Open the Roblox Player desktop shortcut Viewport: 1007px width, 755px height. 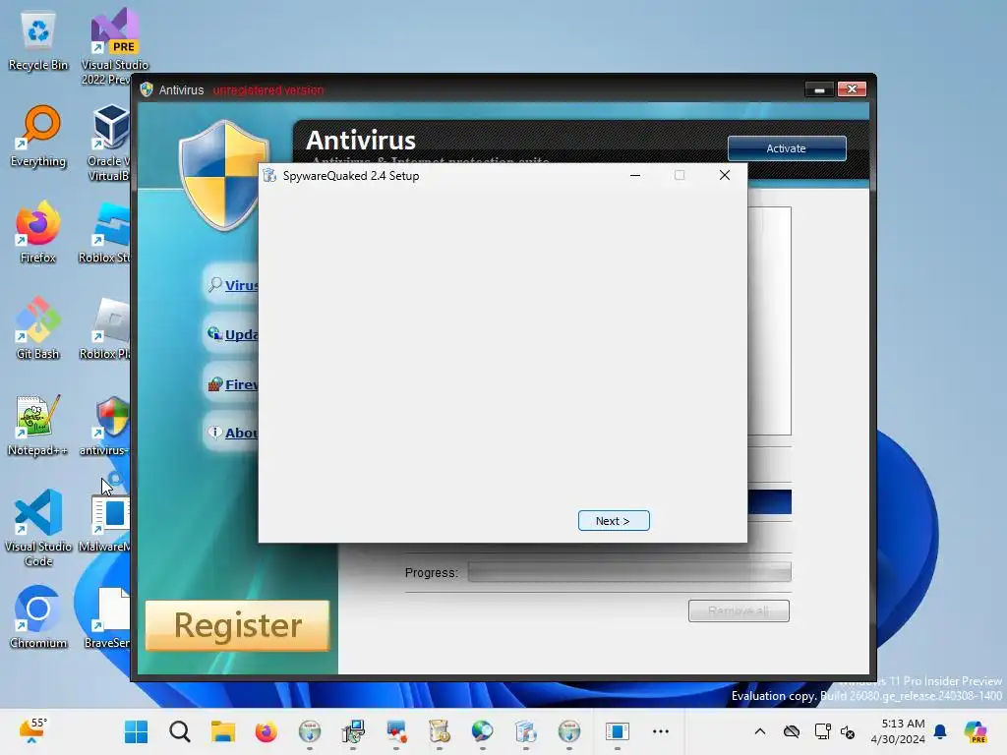(105, 328)
